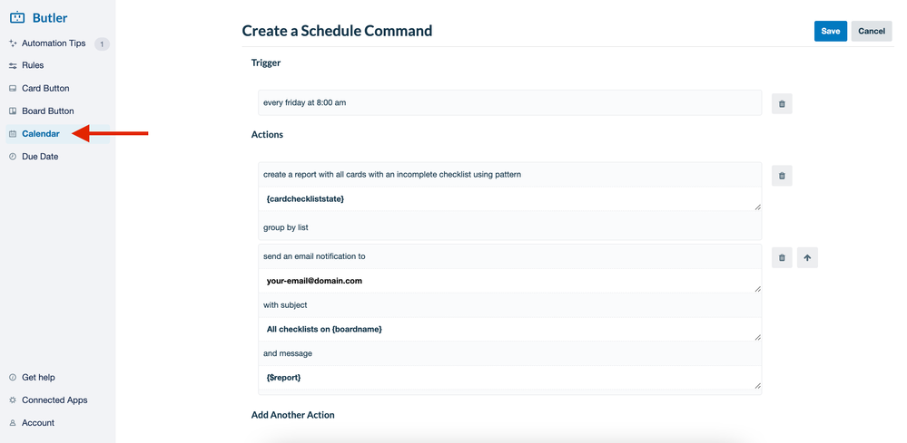Click the Connected Apps gear icon

[x=13, y=400]
